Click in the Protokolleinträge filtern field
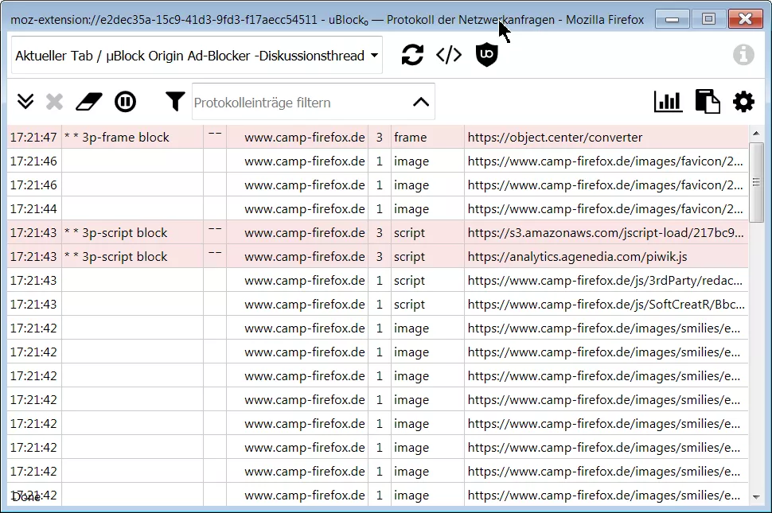 coord(298,103)
